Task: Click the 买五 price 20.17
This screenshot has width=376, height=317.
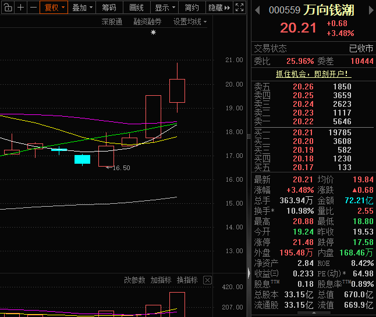Action: coord(303,167)
